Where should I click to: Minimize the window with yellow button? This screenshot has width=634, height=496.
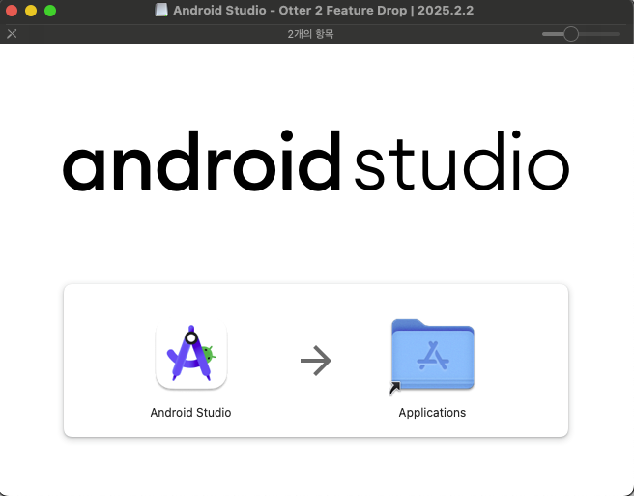[x=31, y=11]
